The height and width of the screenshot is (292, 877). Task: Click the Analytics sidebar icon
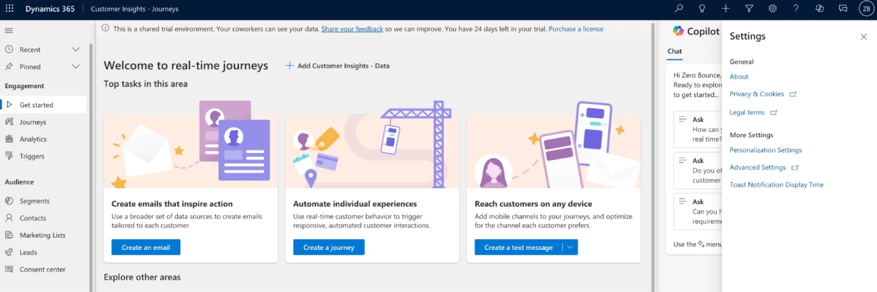[x=9, y=139]
